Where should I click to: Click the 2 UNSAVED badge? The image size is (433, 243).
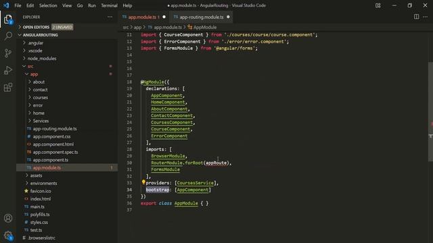coord(62,27)
